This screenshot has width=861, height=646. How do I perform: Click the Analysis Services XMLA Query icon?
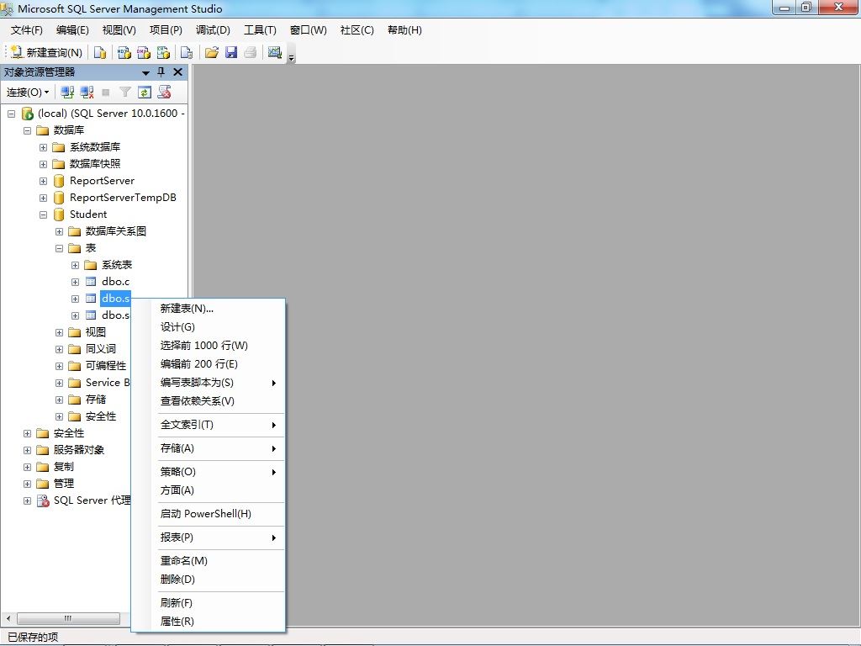click(x=164, y=52)
